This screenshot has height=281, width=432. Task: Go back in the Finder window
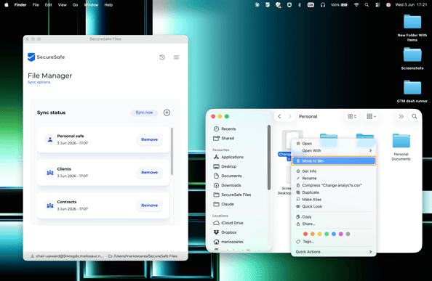pos(279,117)
